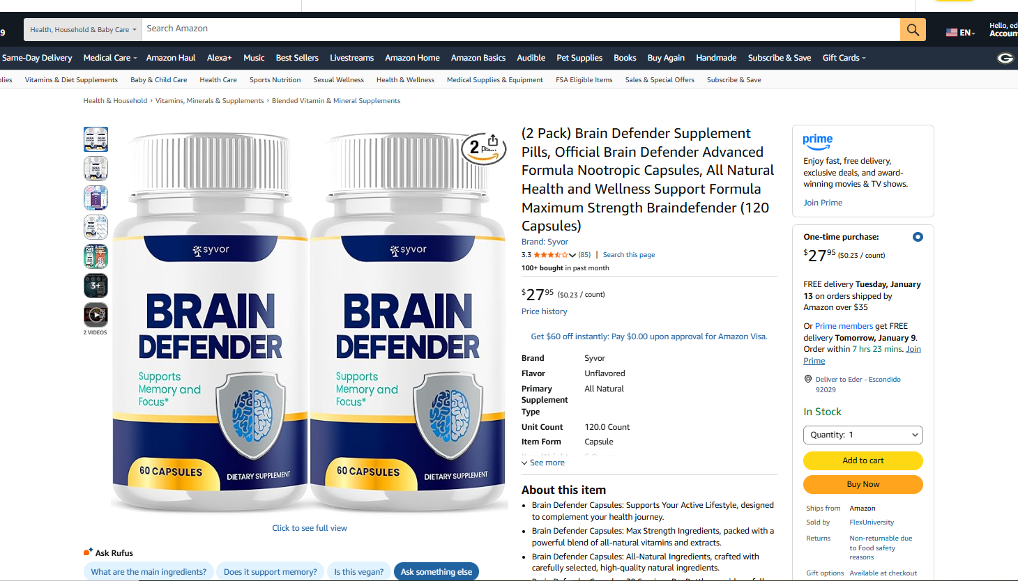
Task: Play the product video thumbnail
Action: point(96,315)
